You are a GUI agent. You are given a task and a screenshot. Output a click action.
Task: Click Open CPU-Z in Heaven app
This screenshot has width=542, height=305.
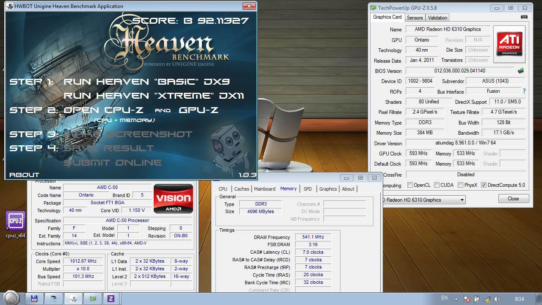tap(104, 110)
